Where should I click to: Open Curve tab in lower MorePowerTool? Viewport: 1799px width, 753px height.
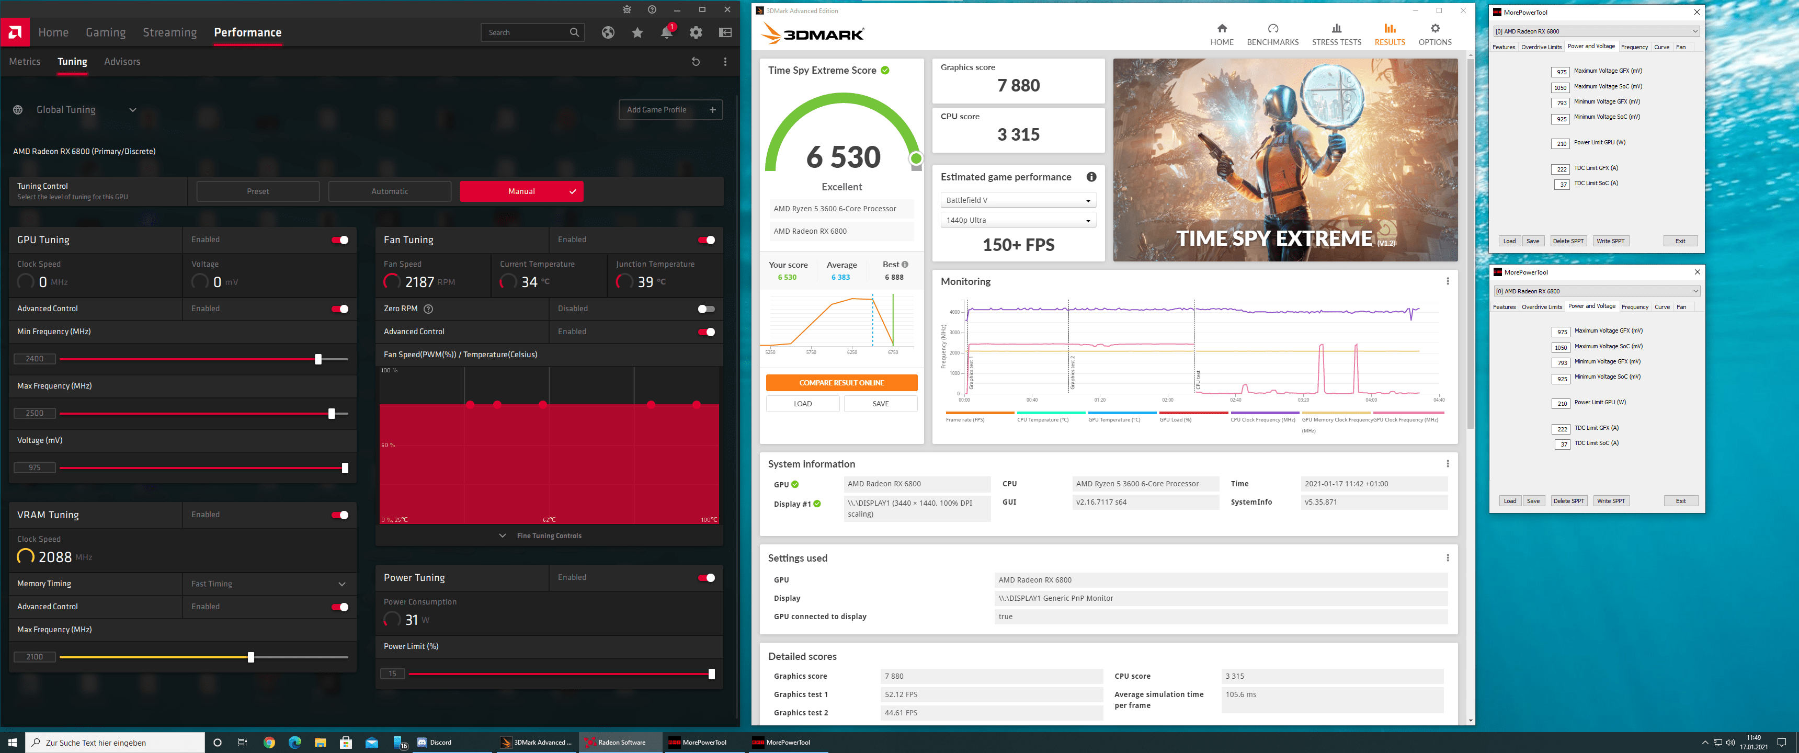point(1662,306)
